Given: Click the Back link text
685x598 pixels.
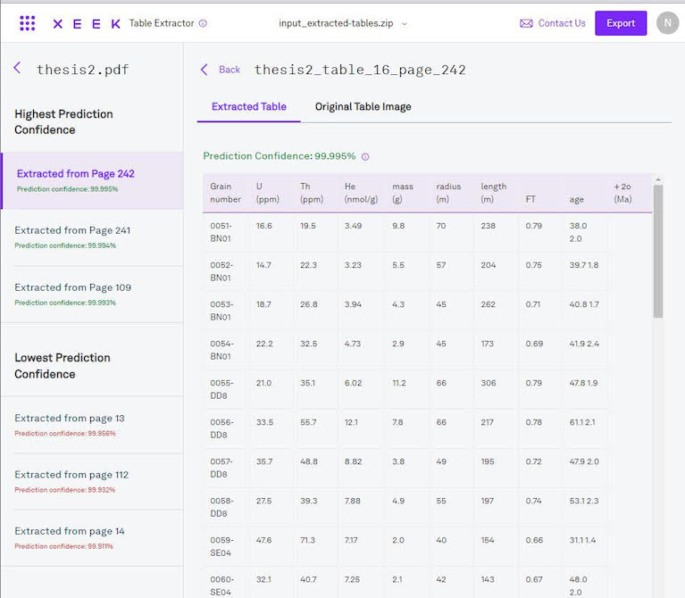Looking at the screenshot, I should pyautogui.click(x=230, y=70).
